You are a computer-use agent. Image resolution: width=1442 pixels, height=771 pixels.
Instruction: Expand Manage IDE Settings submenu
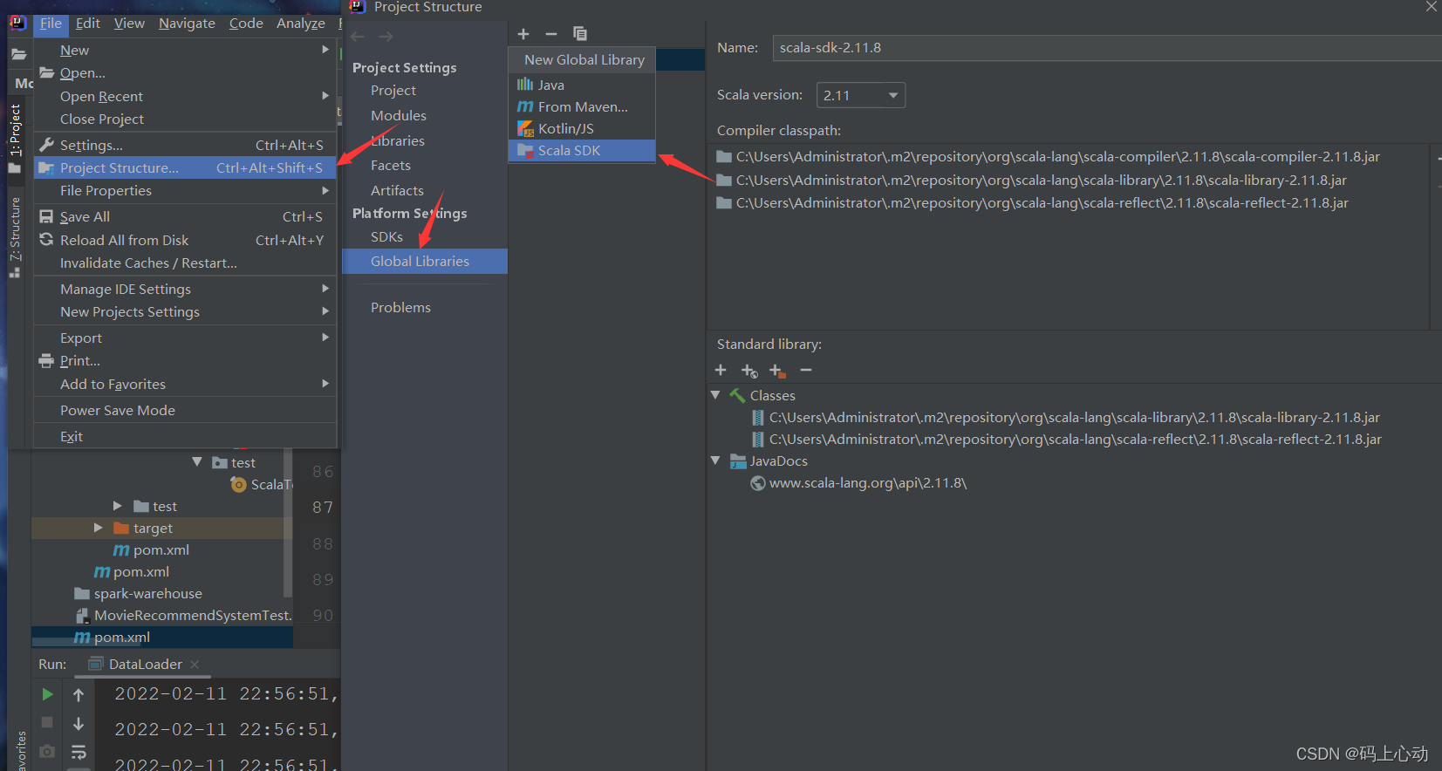(x=185, y=289)
